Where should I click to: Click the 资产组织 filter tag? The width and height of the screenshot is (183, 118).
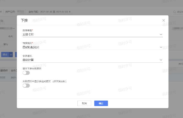click(15, 12)
